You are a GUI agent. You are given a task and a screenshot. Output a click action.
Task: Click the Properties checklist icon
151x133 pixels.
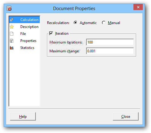pyautogui.click(x=12, y=41)
